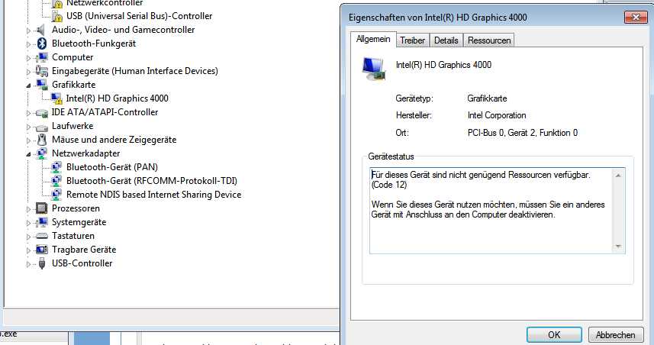Expand the Eingabegeräte node
Viewport: 654px width, 345px height.
(x=28, y=72)
